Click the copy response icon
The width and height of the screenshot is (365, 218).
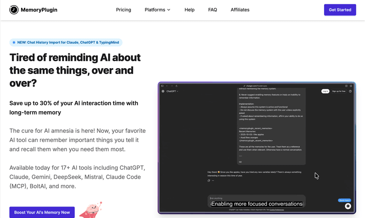tap(209, 181)
